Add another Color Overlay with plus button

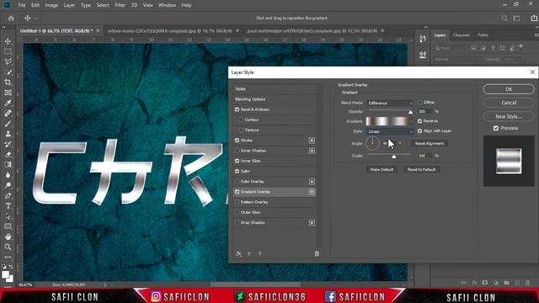[312, 182]
